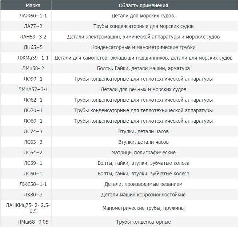Click "Болты, Гайки, детали машин, арматура" cell
The height and width of the screenshot is (228, 240).
[x=143, y=68]
